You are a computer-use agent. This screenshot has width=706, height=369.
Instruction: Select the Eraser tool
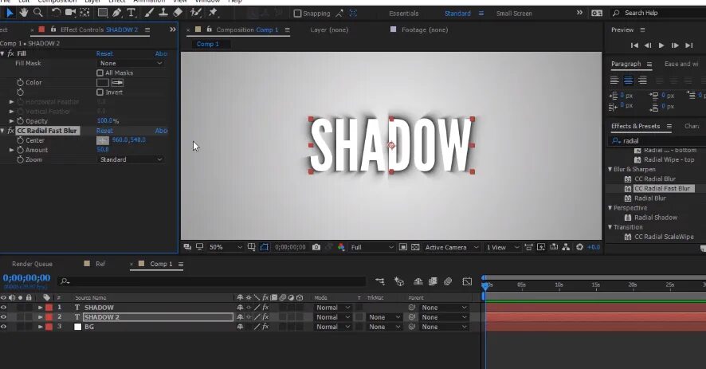pyautogui.click(x=178, y=13)
